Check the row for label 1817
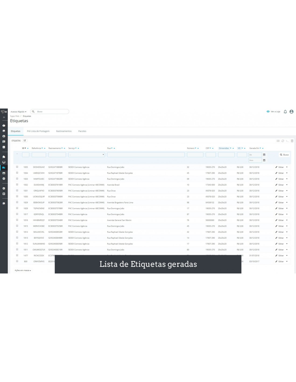The height and width of the screenshot is (382, 296). [x=17, y=214]
